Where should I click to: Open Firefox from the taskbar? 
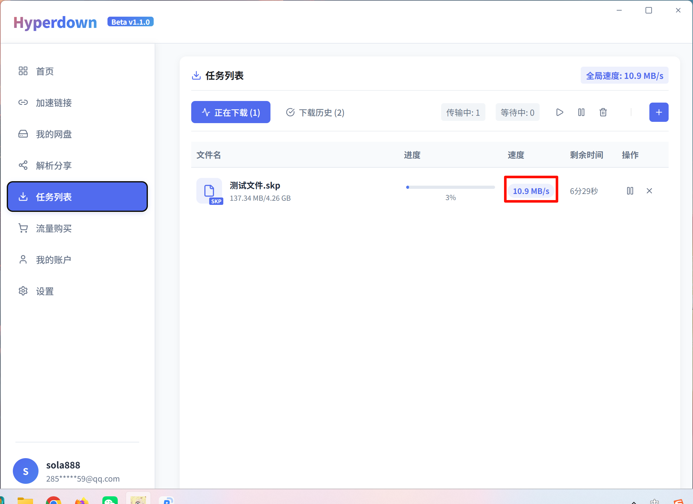(x=81, y=500)
